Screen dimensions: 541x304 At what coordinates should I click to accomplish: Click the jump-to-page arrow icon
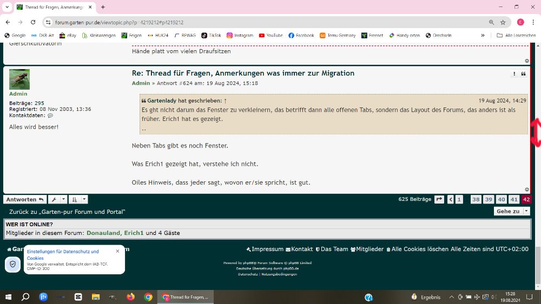(x=439, y=199)
